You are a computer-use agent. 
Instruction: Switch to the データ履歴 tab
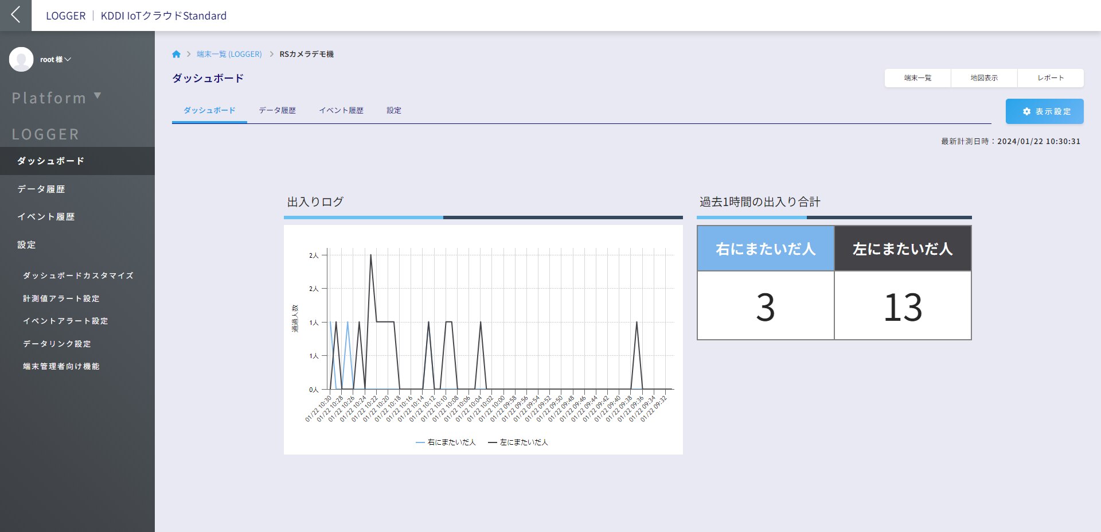click(x=277, y=110)
